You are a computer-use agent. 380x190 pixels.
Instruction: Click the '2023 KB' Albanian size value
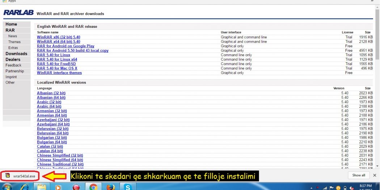(366, 93)
